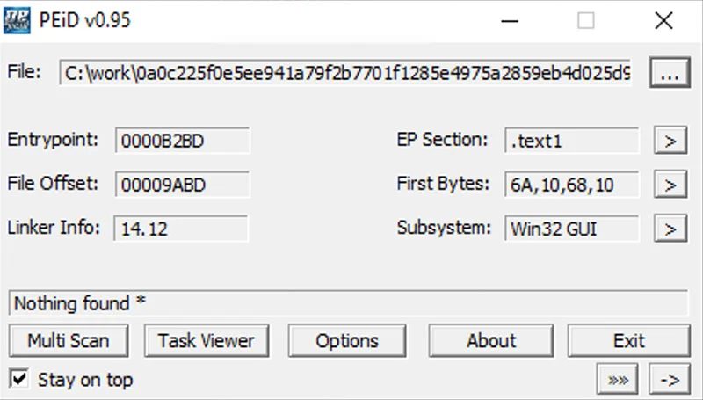Click the First Bytes value field
The width and height of the screenshot is (703, 400).
pyautogui.click(x=572, y=185)
